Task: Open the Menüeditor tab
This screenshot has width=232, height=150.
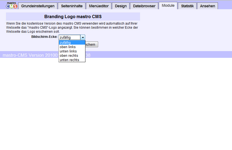Action: [99, 6]
